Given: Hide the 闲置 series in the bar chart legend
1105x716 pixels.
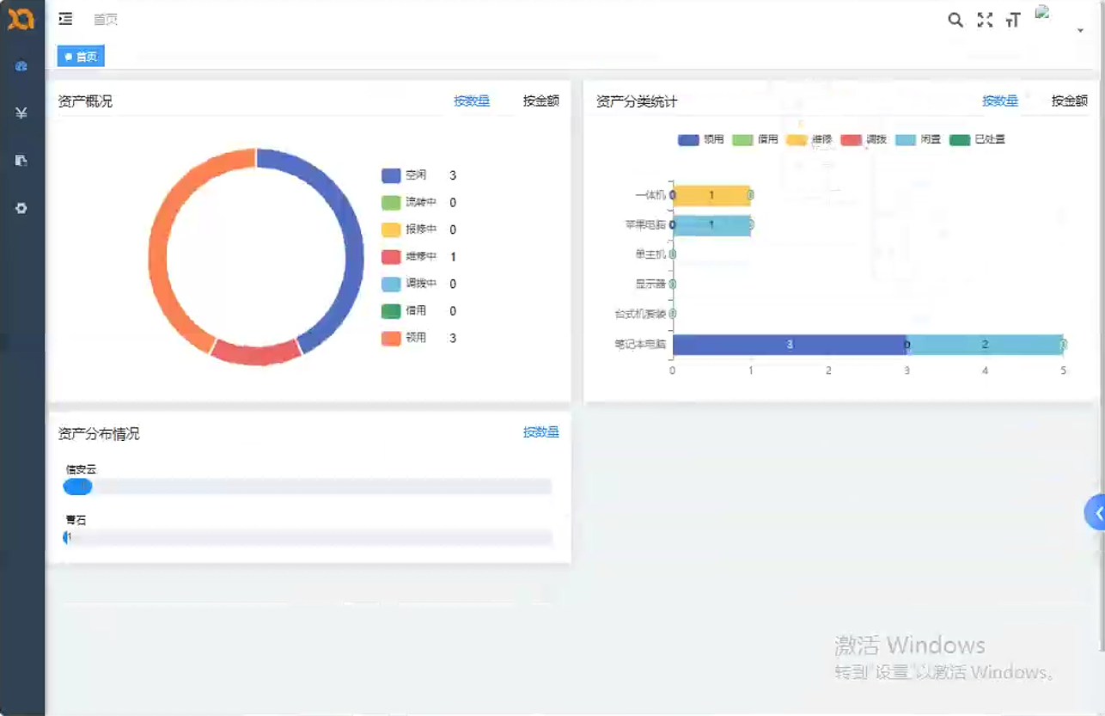Looking at the screenshot, I should pos(918,139).
